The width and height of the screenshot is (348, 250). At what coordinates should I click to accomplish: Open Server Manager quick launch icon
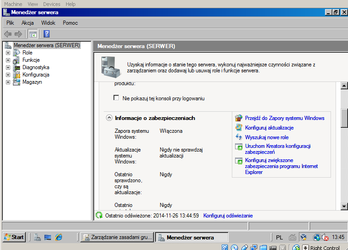[x=37, y=237]
